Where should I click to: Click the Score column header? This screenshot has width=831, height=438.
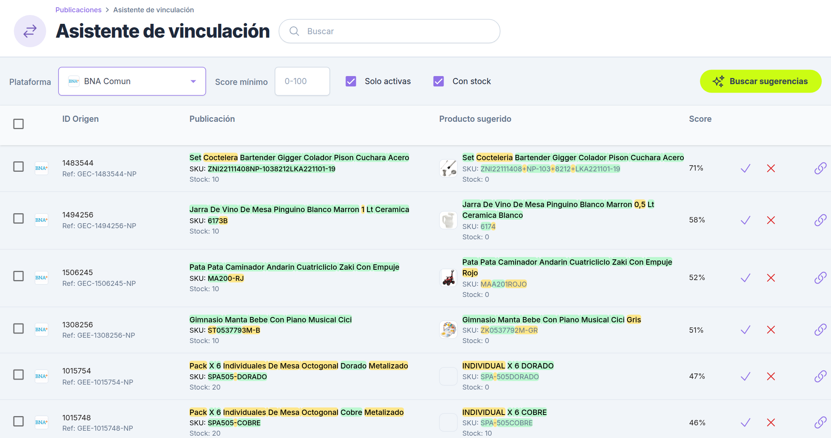[700, 119]
